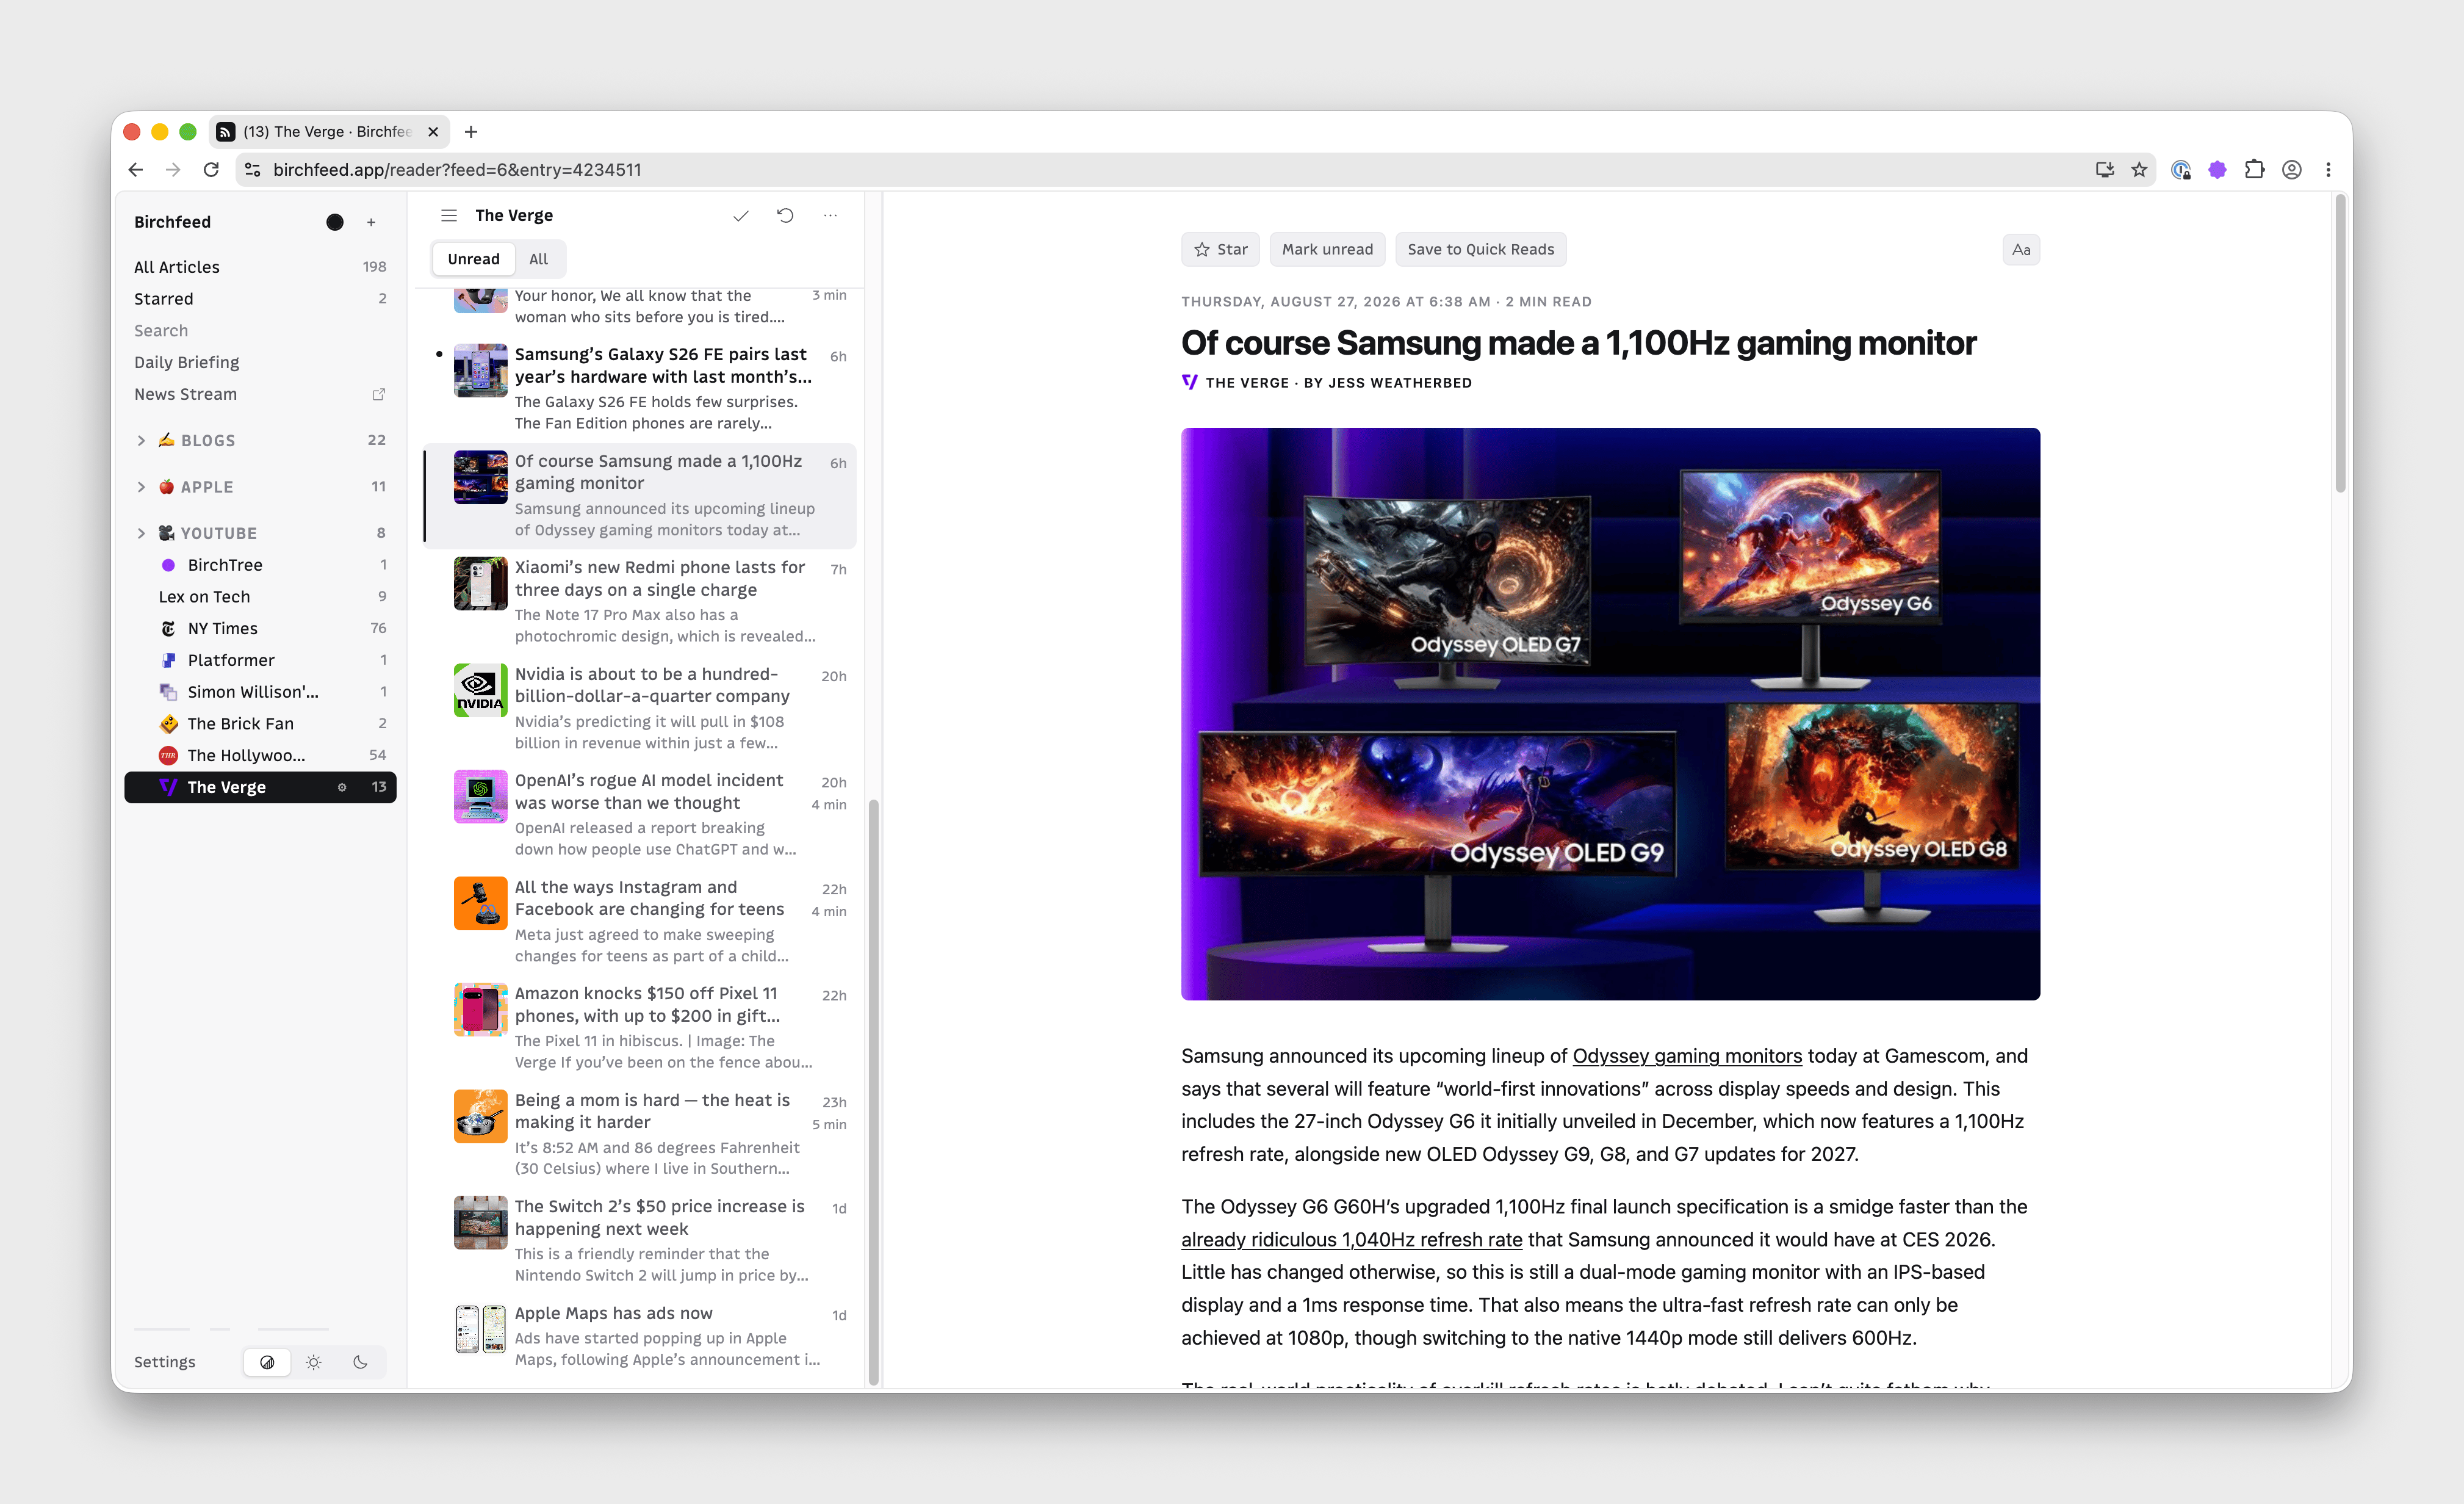Switch to light theme sun icon
Viewport: 2464px width, 1504px height.
click(x=314, y=1362)
